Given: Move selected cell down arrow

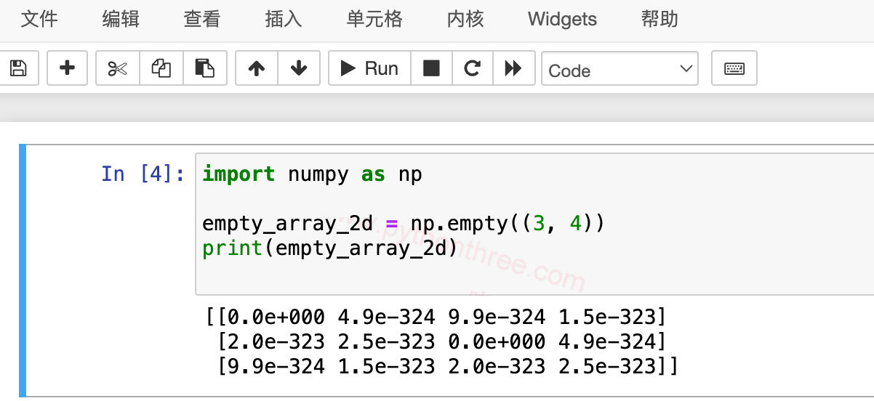Looking at the screenshot, I should pyautogui.click(x=299, y=68).
